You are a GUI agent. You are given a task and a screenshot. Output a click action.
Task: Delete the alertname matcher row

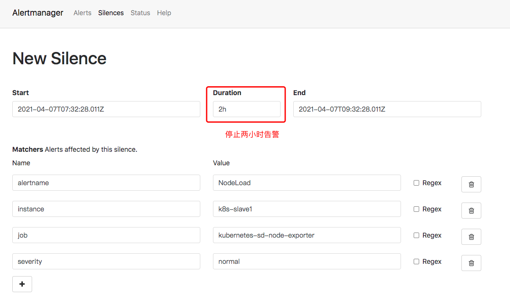coord(471,184)
